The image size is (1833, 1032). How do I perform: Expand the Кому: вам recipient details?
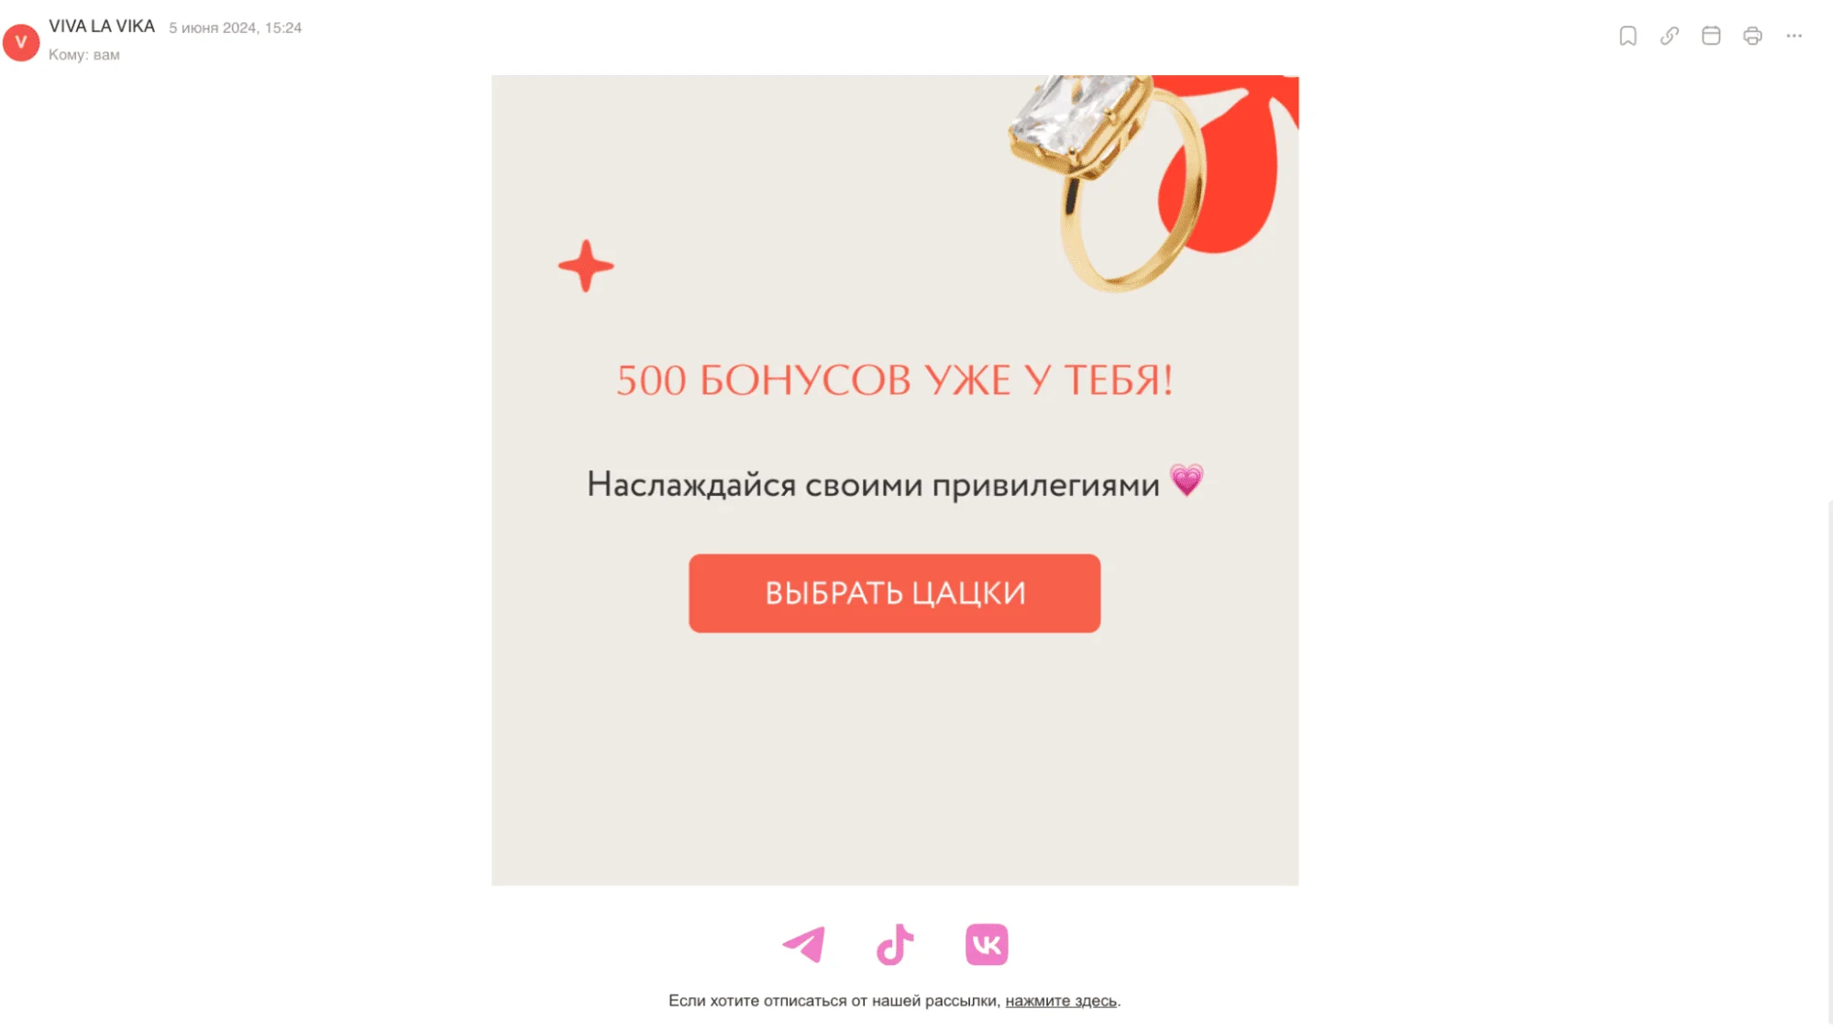(84, 55)
